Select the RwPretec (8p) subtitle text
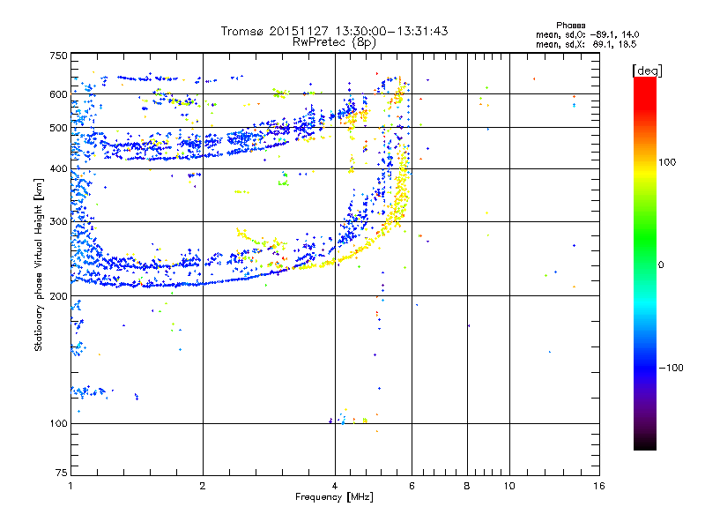This screenshot has width=705, height=529. 335,41
